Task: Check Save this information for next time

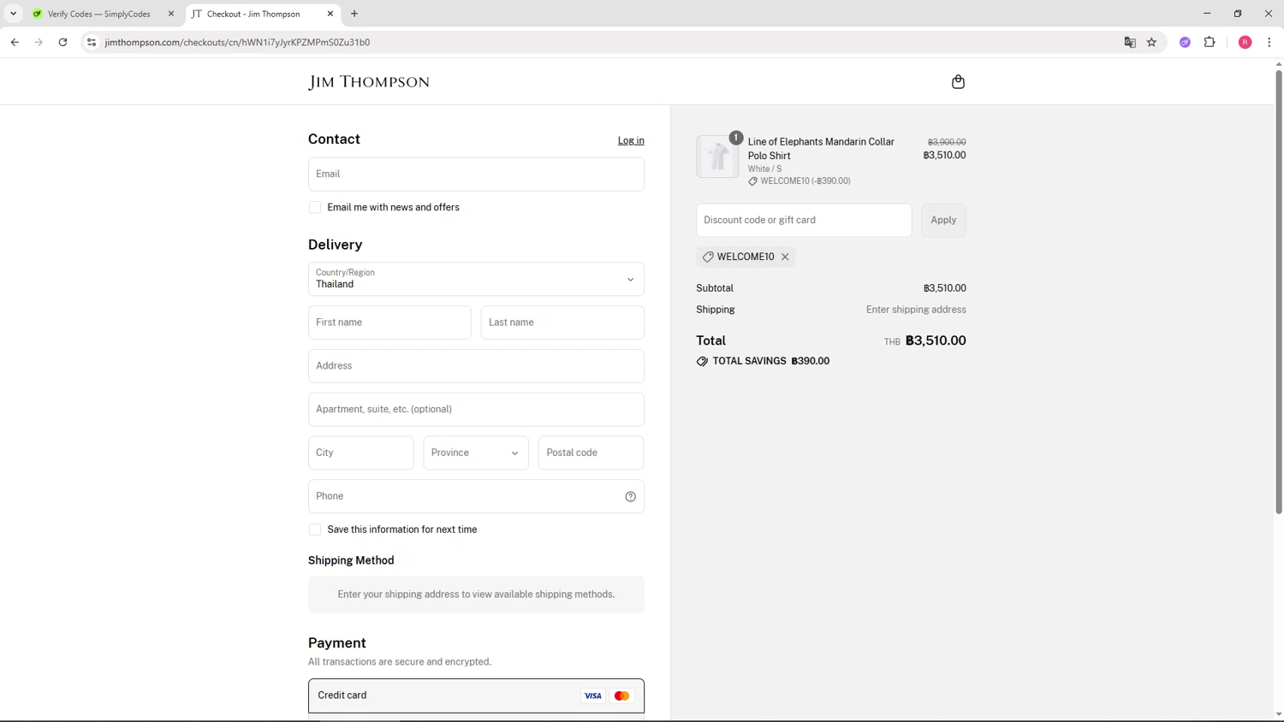Action: (315, 530)
